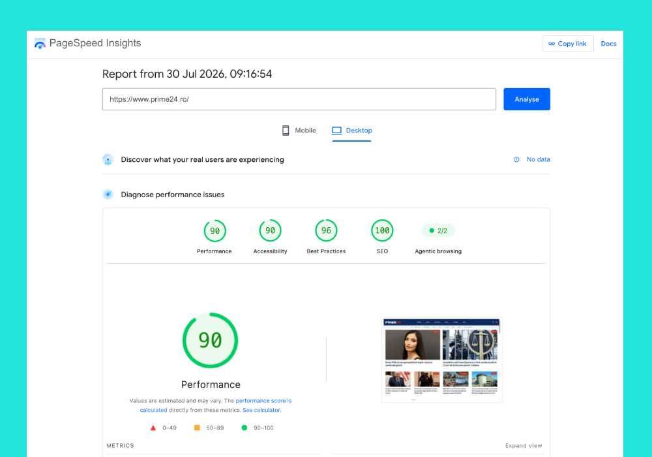Click the Diagnose performance issues heading
652x457 pixels.
click(173, 195)
